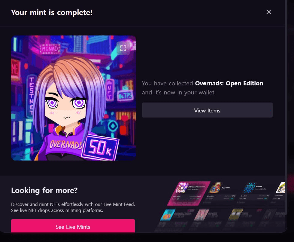Click the Your mint is complete! heading
Screen dimensions: 294x242
click(x=52, y=12)
